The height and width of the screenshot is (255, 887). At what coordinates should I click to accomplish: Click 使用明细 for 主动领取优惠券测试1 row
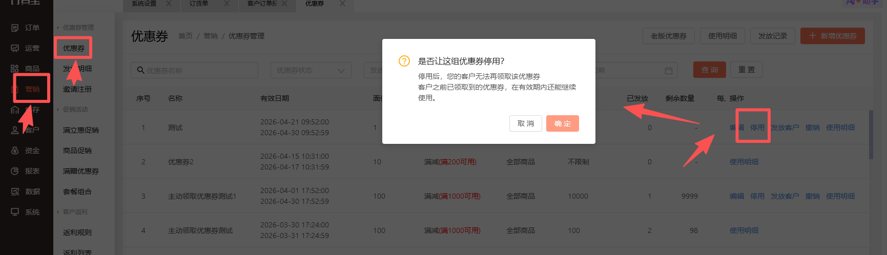pyautogui.click(x=840, y=196)
